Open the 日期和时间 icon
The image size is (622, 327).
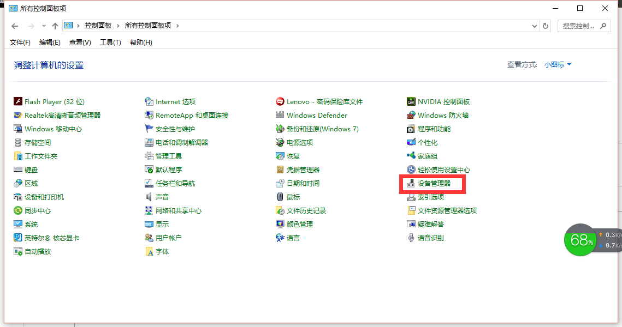click(280, 183)
